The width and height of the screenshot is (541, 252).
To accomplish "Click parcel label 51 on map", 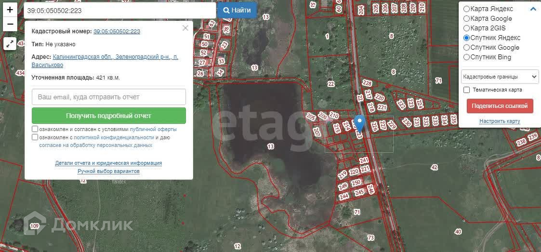I will 207,36.
